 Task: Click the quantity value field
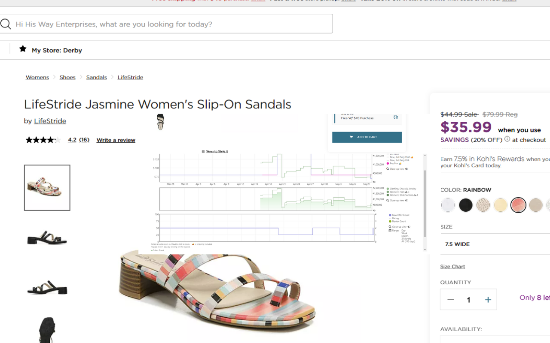pyautogui.click(x=468, y=300)
